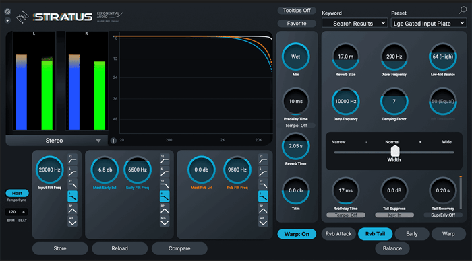Toggle SuprErly:Off under Tail Recovery
Viewport: 472px width, 261px height.
(443, 215)
